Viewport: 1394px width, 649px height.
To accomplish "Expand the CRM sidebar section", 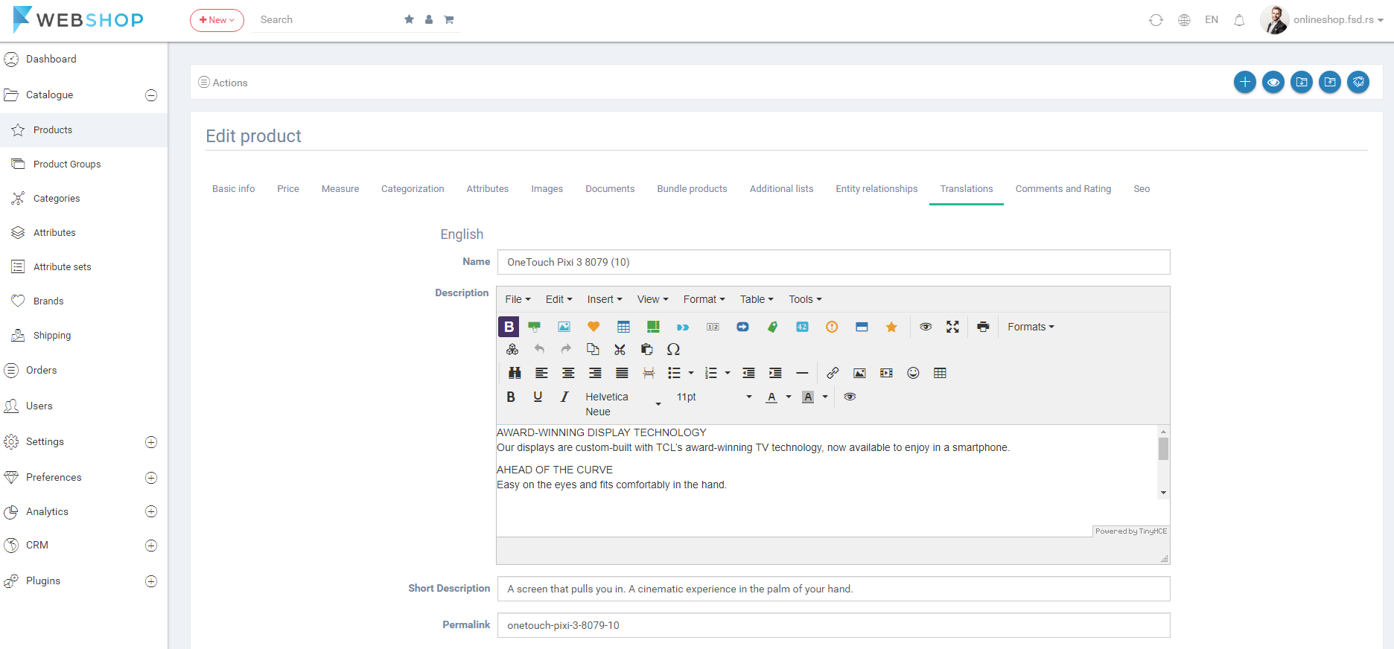I will [x=151, y=546].
